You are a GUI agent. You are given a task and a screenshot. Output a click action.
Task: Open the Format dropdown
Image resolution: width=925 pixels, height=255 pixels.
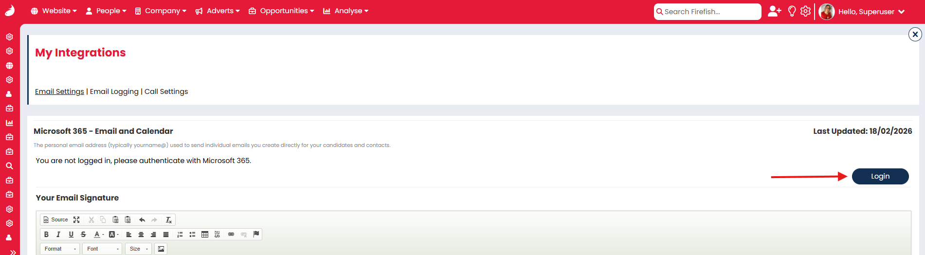coord(60,249)
